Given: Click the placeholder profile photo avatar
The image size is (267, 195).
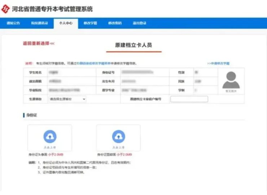Looking at the screenshot, I should pos(231,81).
